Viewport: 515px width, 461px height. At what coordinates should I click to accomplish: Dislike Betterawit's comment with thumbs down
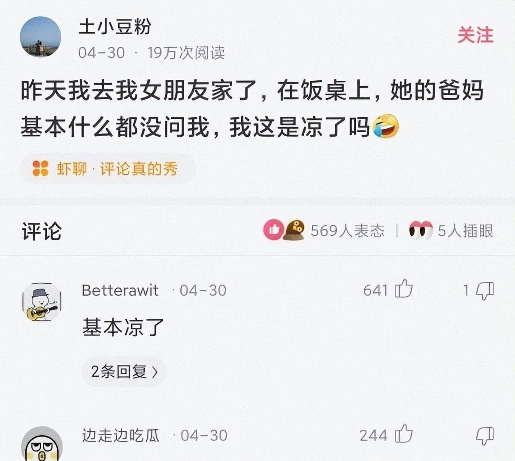click(485, 291)
